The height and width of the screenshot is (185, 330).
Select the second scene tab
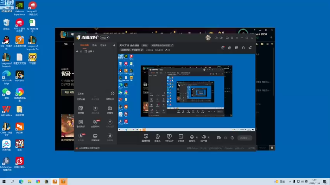pos(94,45)
